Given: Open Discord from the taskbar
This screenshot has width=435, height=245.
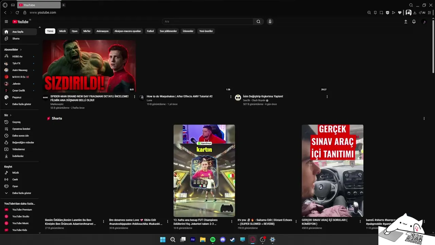Looking at the screenshot, I should coord(223,240).
